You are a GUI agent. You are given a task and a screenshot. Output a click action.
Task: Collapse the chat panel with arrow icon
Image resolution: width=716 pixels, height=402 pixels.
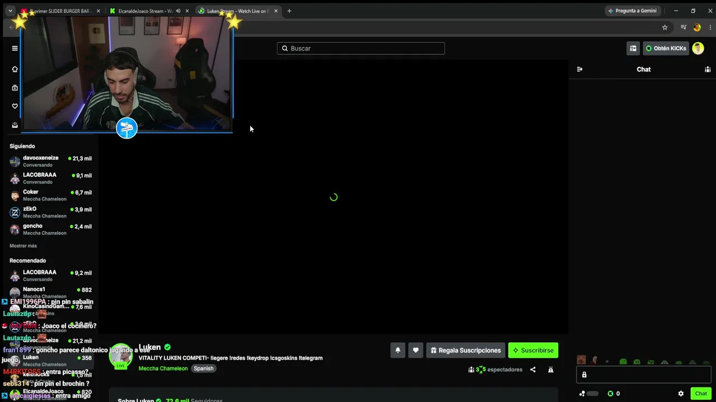[580, 69]
